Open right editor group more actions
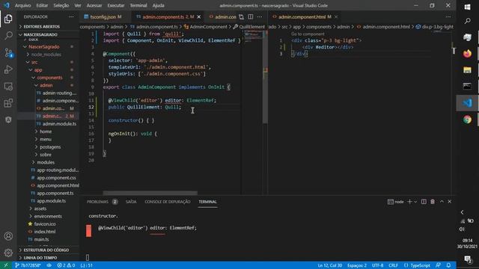Image resolution: width=479 pixels, height=269 pixels. pos(448,16)
